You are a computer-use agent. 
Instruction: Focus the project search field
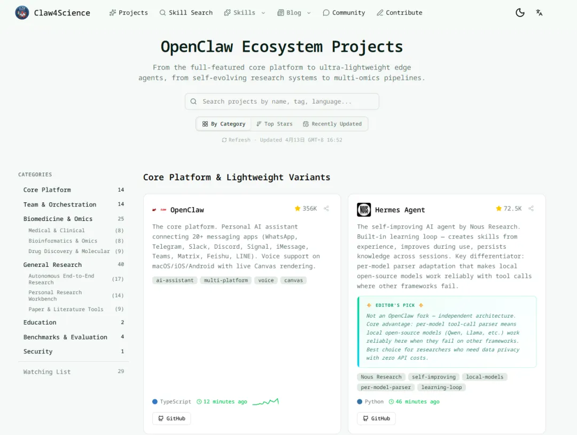pos(282,101)
